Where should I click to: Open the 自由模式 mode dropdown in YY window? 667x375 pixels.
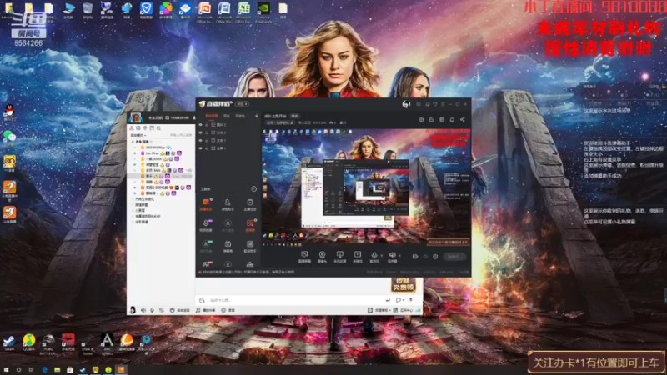coord(138,135)
